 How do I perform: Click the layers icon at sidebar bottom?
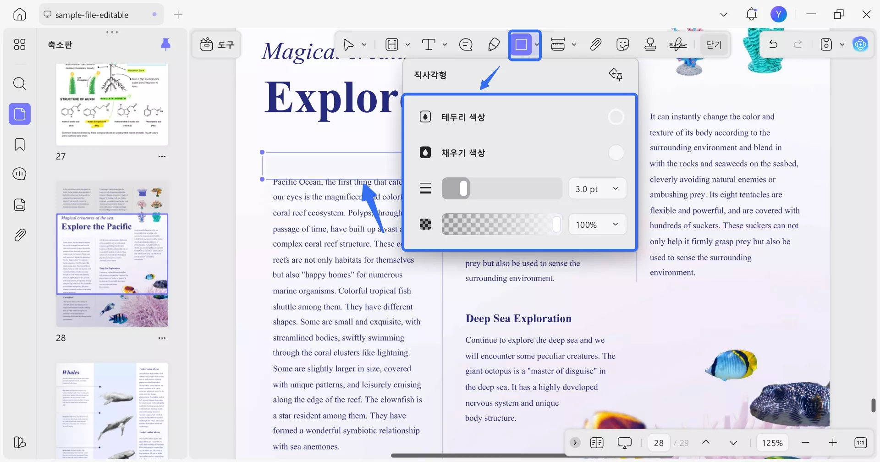[20, 442]
